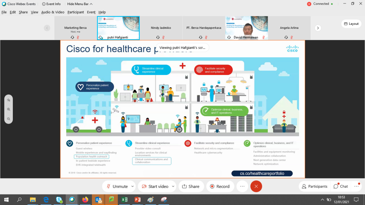Click the active Webex icon in taskbar
This screenshot has width=365, height=205.
(x=72, y=200)
